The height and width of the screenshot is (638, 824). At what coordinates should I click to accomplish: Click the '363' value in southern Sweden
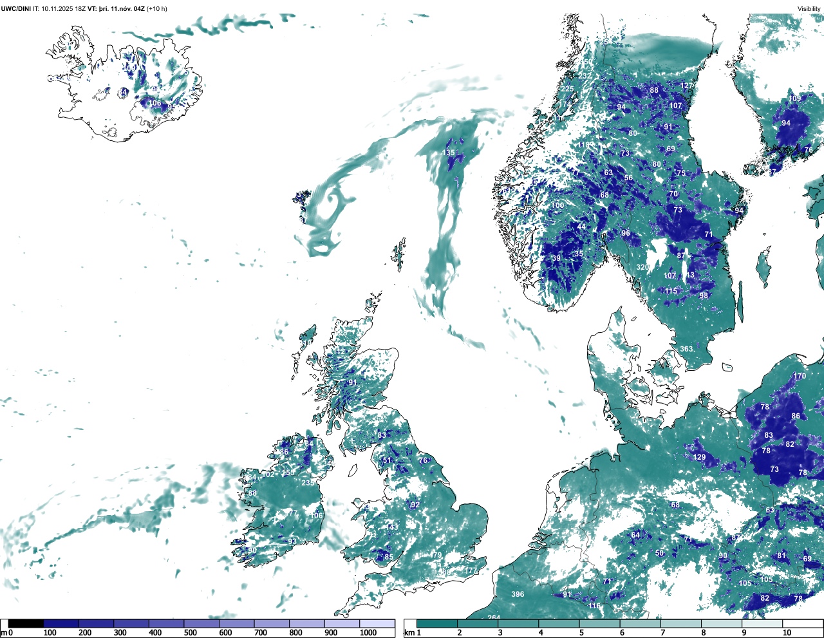tap(686, 349)
